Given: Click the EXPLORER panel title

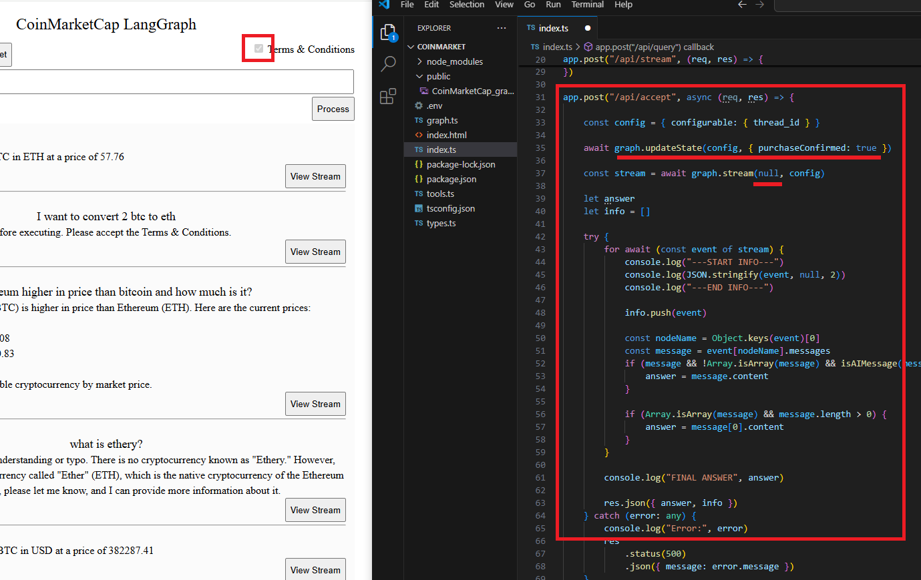Looking at the screenshot, I should pyautogui.click(x=434, y=28).
